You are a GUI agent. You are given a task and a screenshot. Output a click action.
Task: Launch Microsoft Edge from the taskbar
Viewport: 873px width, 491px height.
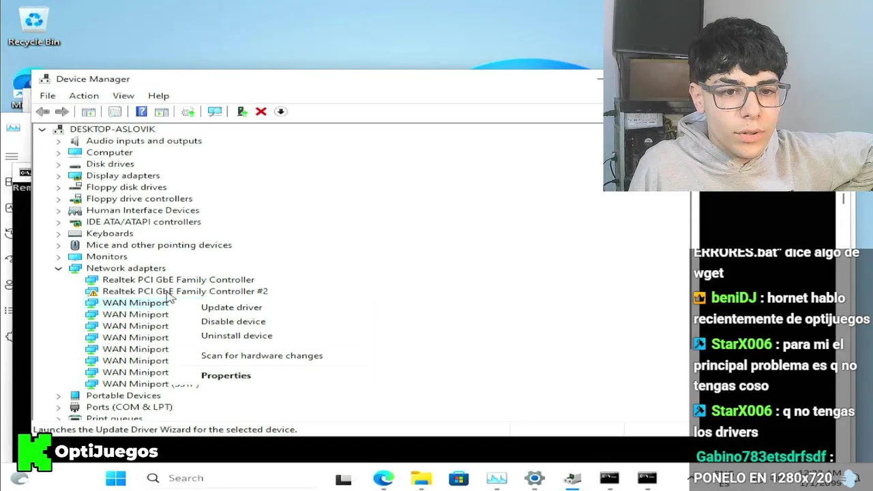coord(383,479)
